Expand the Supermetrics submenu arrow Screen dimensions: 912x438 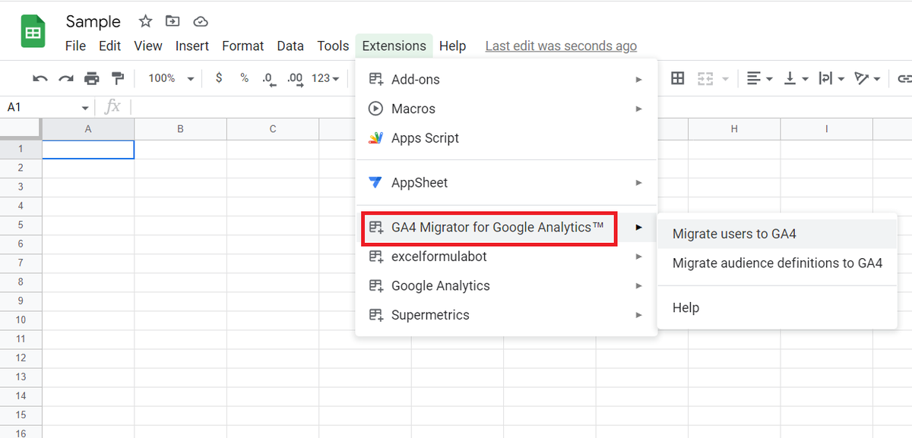click(639, 315)
